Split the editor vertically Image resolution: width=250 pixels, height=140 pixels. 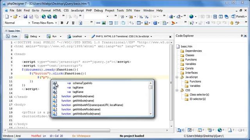(x=221, y=16)
